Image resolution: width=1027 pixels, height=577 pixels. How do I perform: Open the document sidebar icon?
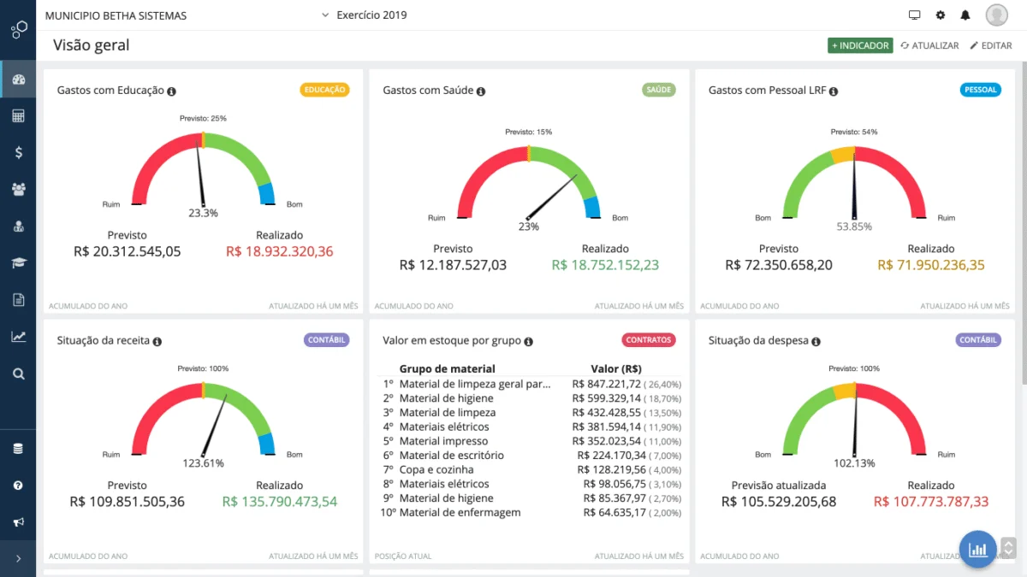(18, 299)
